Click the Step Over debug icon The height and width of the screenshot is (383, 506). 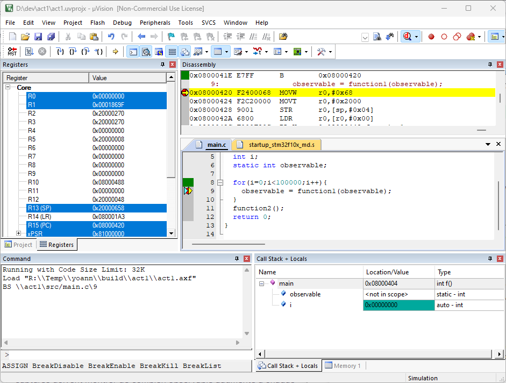pos(73,52)
